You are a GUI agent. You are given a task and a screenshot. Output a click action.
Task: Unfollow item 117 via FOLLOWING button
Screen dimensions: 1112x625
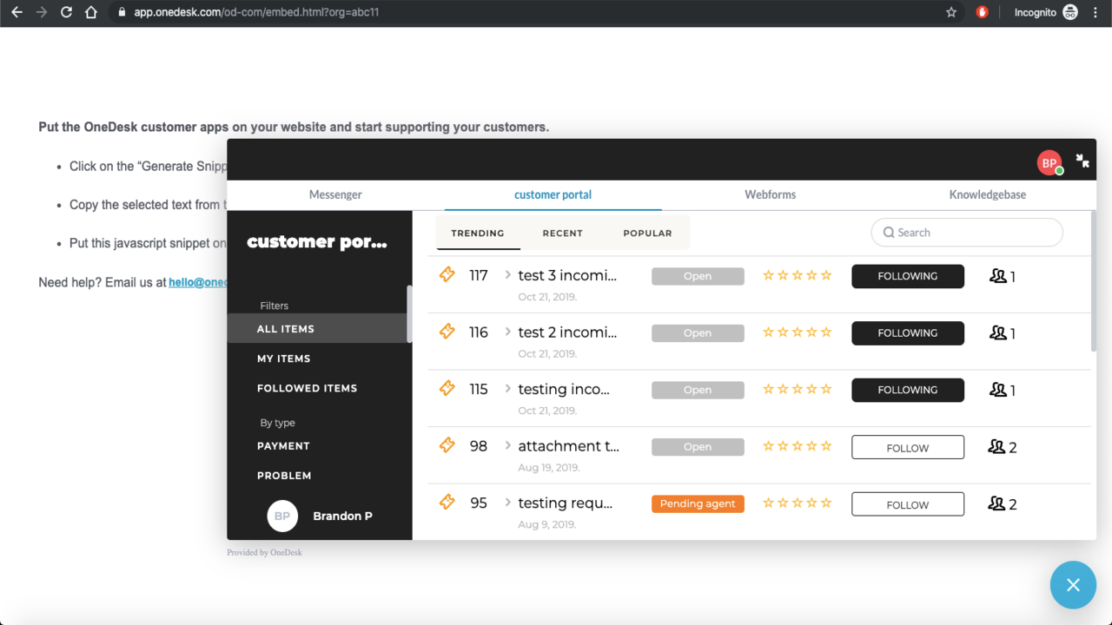tap(908, 276)
